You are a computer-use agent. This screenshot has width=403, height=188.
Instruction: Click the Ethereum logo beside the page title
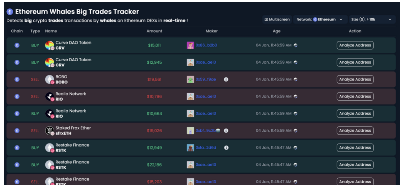pos(10,12)
